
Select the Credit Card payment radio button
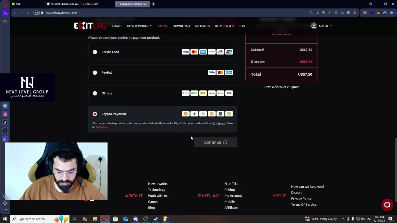pos(95,52)
